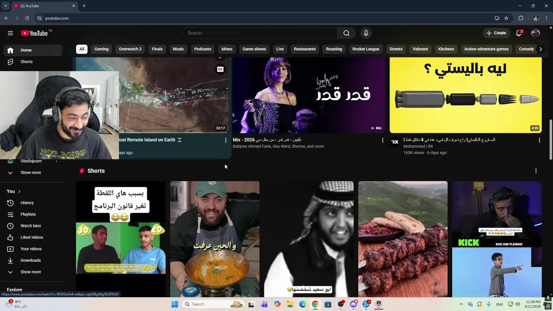Viewport: 553px width, 311px height.
Task: Open a new browser tab
Action: point(84,6)
